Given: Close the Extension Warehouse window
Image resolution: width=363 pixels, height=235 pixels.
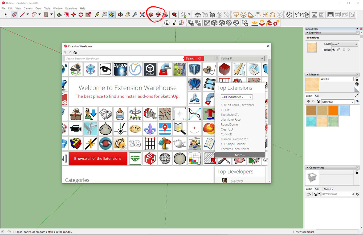Looking at the screenshot, I should [x=268, y=46].
